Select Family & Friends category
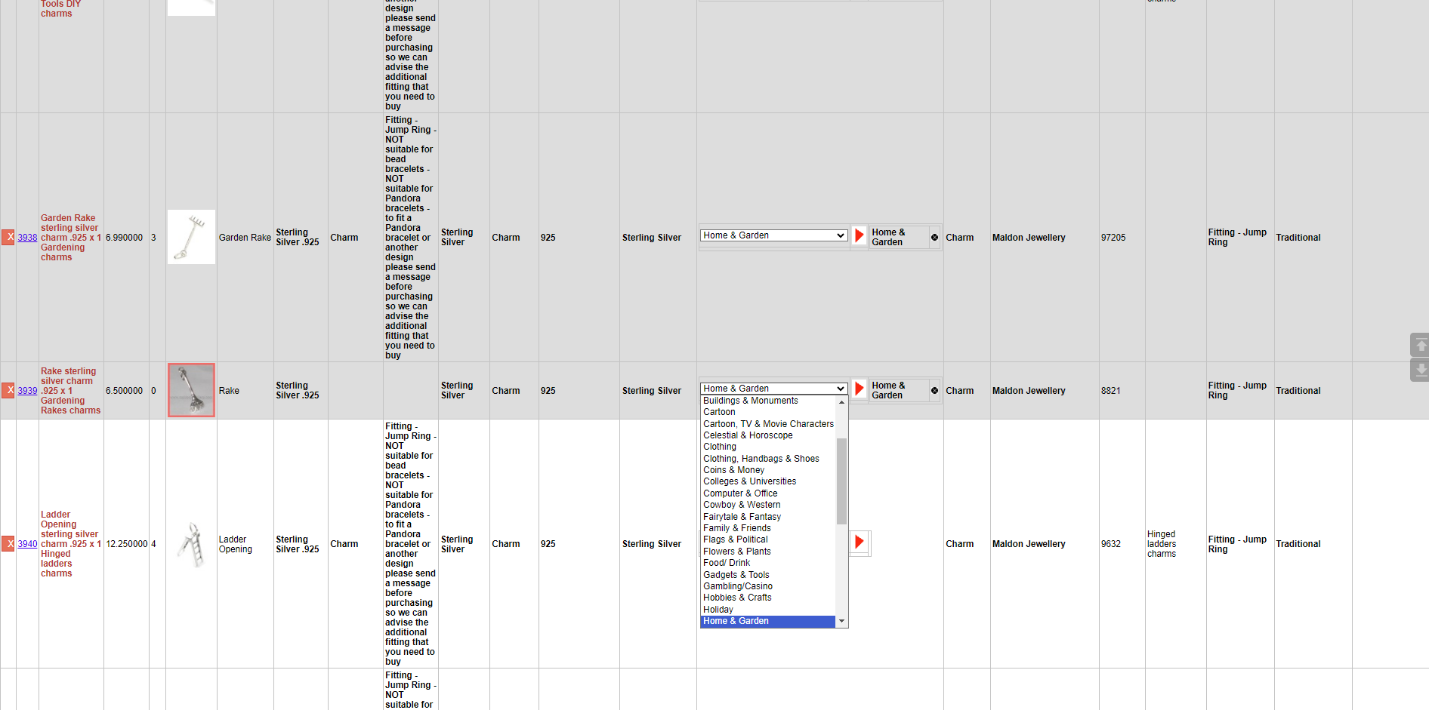The width and height of the screenshot is (1429, 710). pyautogui.click(x=767, y=528)
